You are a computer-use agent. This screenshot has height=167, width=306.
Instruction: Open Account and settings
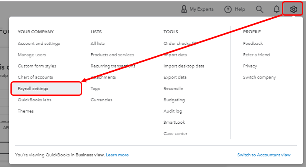[39, 43]
